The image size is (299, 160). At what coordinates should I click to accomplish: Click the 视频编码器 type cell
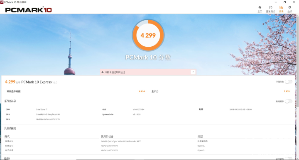tap(203, 141)
